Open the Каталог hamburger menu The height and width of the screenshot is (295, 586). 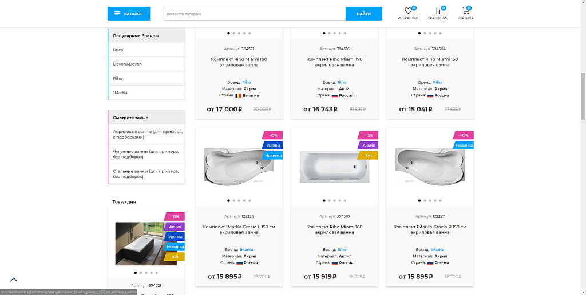pos(129,14)
